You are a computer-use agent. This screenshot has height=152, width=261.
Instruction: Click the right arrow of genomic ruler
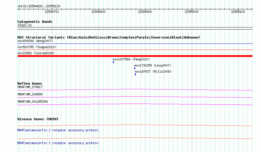252,9
